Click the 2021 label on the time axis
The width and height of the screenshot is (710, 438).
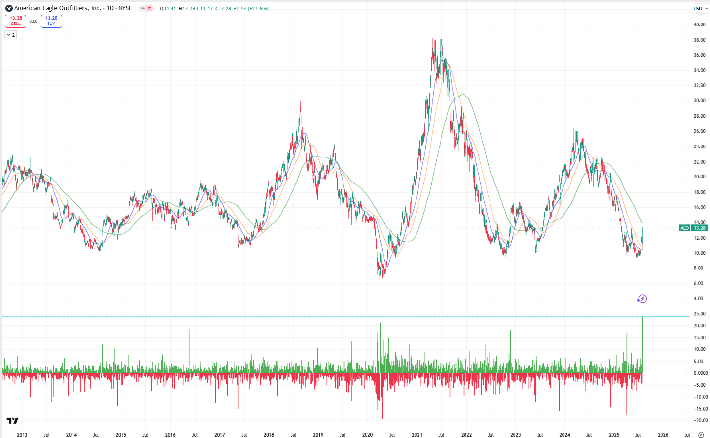pyautogui.click(x=417, y=435)
